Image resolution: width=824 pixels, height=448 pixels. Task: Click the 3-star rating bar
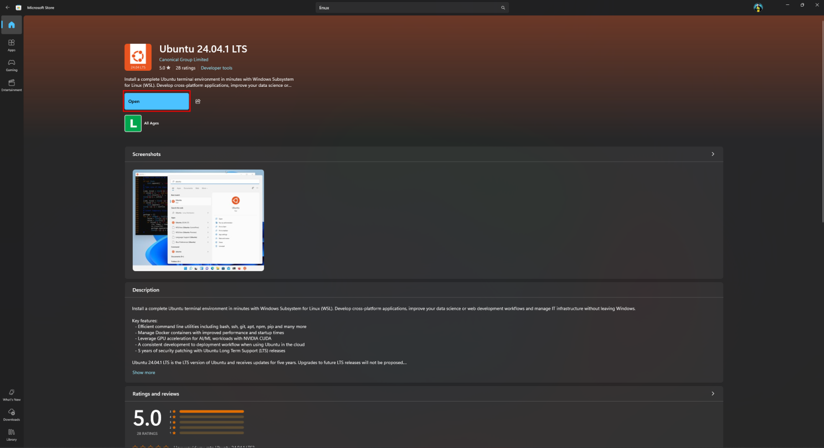pos(212,422)
